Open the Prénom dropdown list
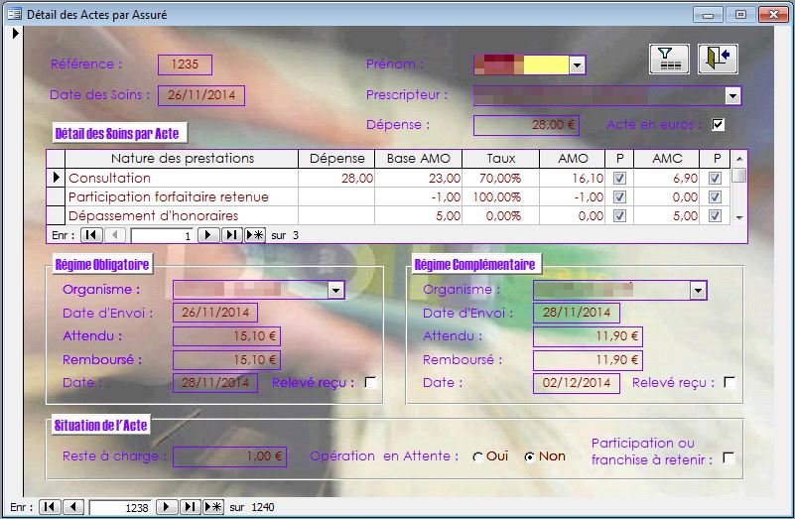Screen dimensions: 795x519 pyautogui.click(x=577, y=65)
